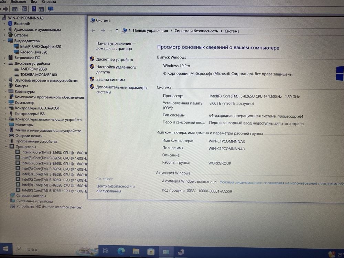Viewport: 344px width, 258px height.
Task: Click the up arrow in Система window
Action: coord(117,31)
